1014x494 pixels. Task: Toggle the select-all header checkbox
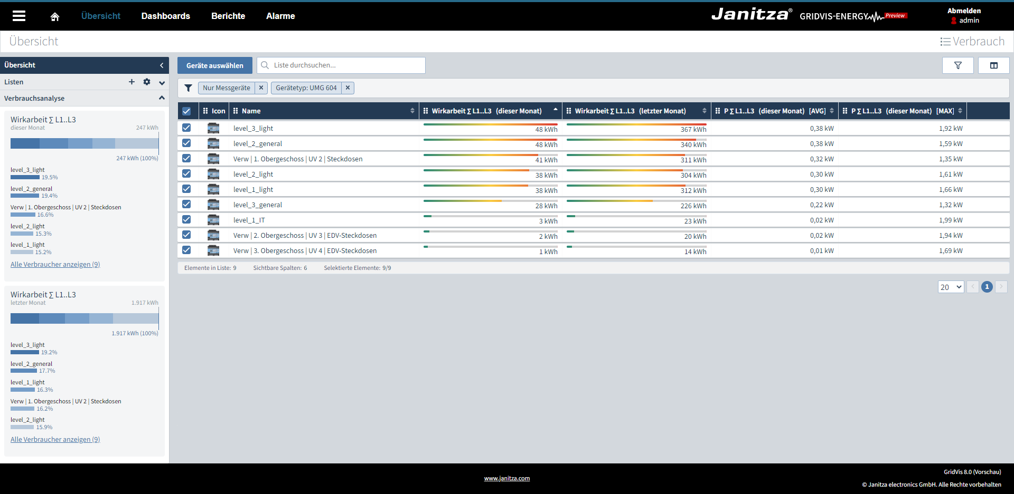tap(186, 111)
